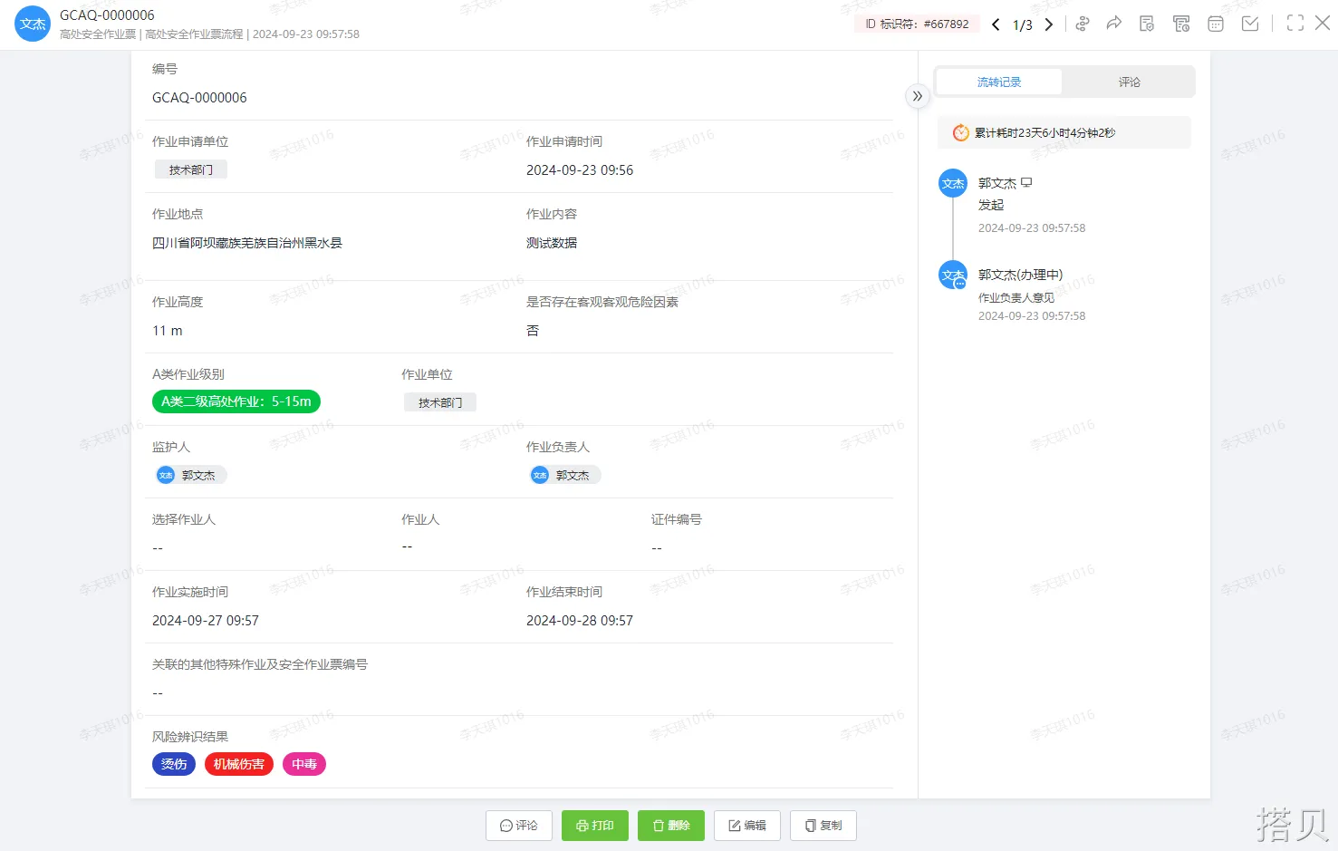
Task: Go to previous record arrow
Action: [x=996, y=24]
